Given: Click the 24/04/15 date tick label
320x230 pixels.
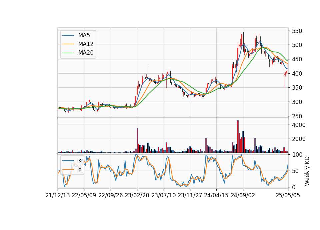Looking at the screenshot, I should tap(216, 195).
